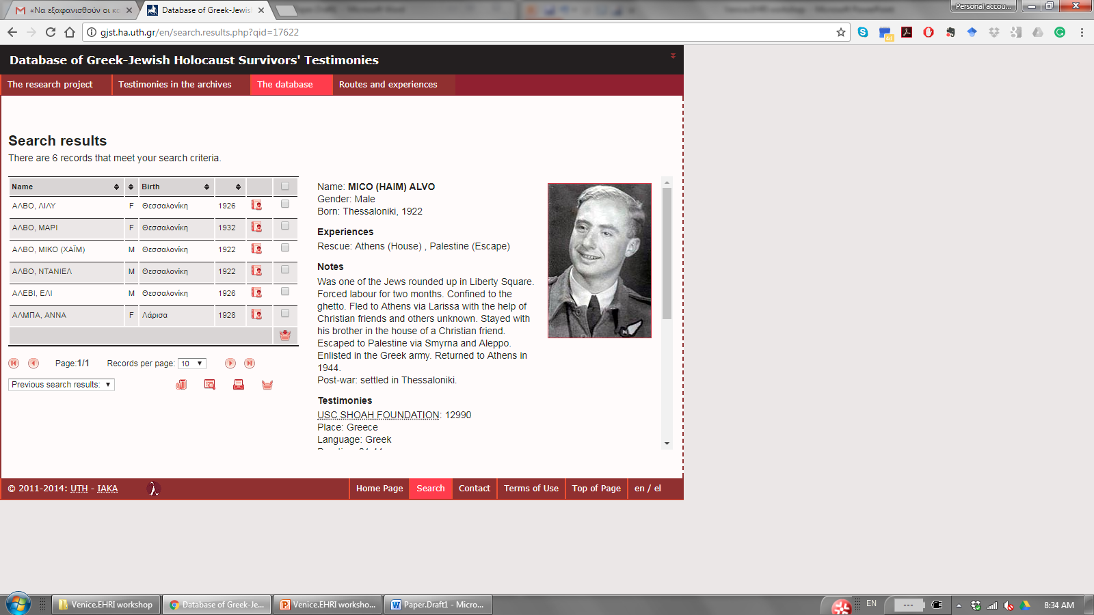Click the muted volume tray icon
This screenshot has width=1094, height=615.
pyautogui.click(x=1009, y=605)
